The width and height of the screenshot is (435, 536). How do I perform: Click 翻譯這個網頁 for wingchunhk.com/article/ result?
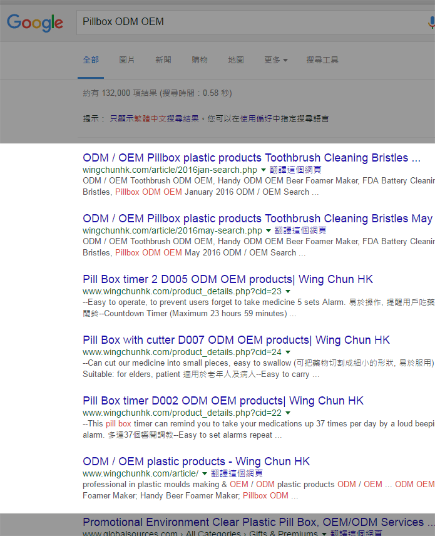click(237, 473)
